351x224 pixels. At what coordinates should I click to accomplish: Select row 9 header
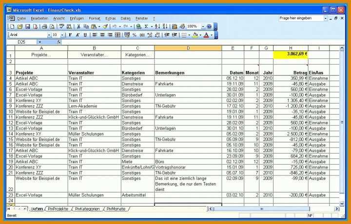click(x=11, y=106)
